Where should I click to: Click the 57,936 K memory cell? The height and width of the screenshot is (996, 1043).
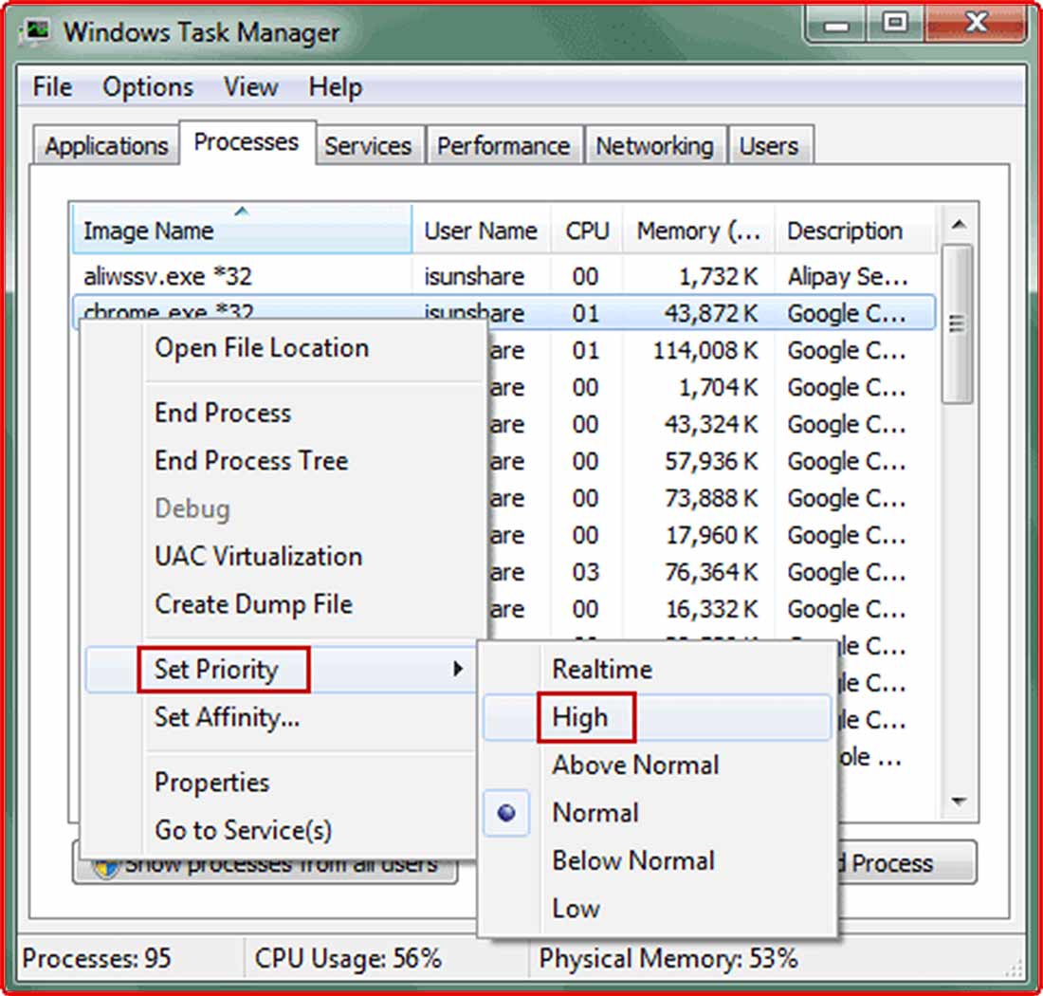click(711, 461)
